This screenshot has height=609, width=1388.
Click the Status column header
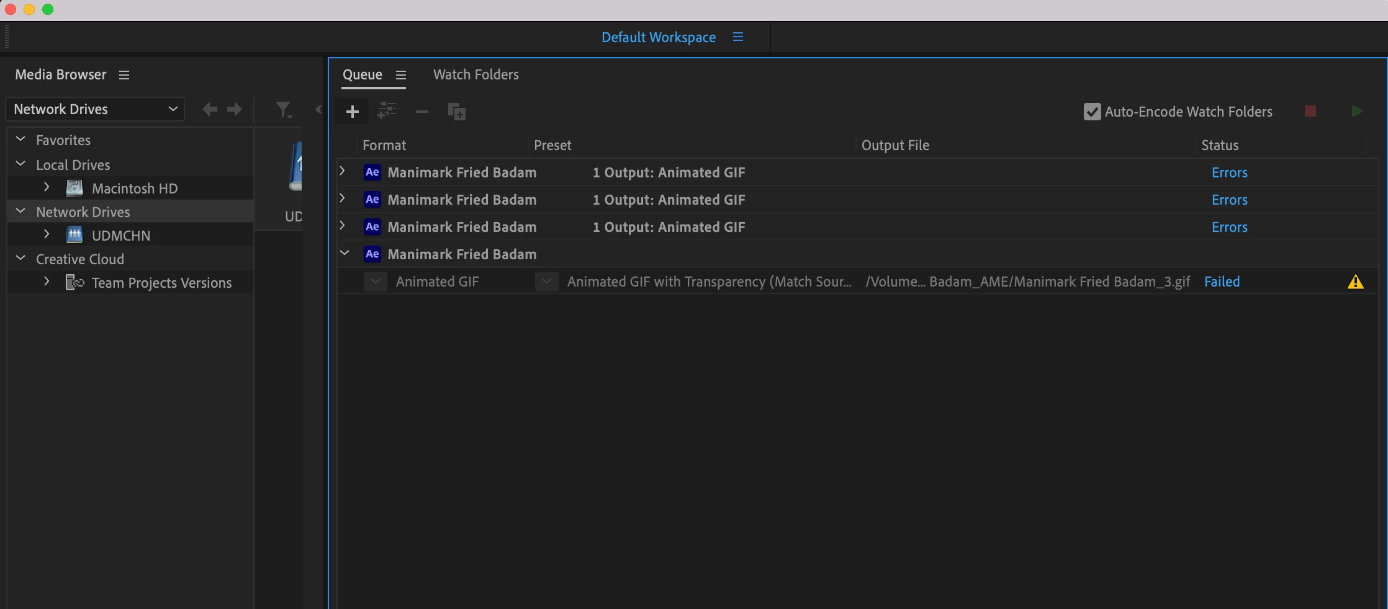click(1220, 146)
